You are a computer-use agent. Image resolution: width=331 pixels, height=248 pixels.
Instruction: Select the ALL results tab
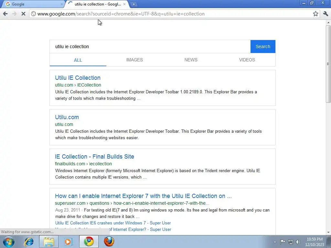pyautogui.click(x=78, y=60)
